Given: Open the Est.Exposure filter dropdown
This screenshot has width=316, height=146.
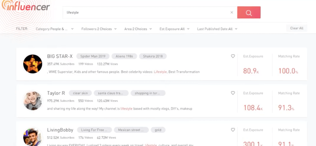Looking at the screenshot, I should (x=174, y=29).
